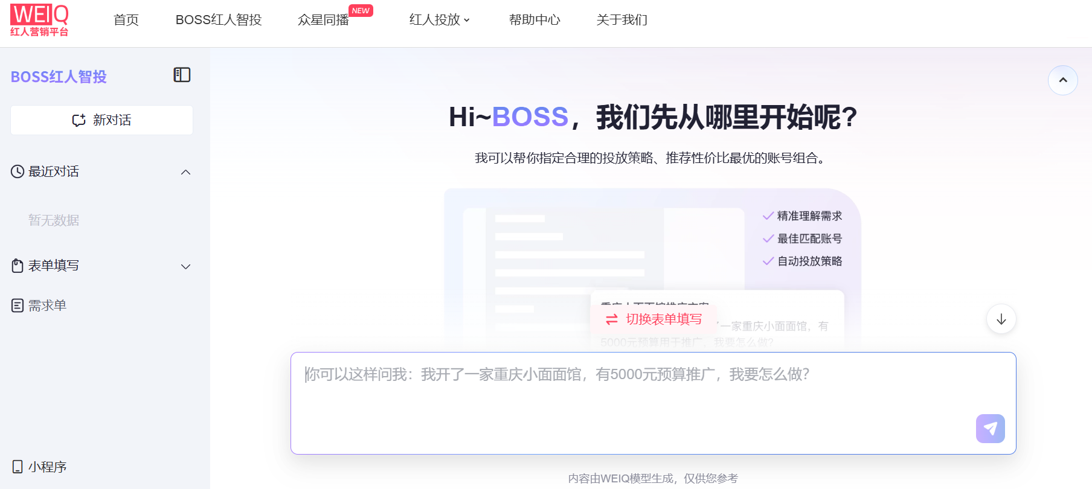
Task: Collapse the 最近对话 section chevron
Action: (x=186, y=172)
